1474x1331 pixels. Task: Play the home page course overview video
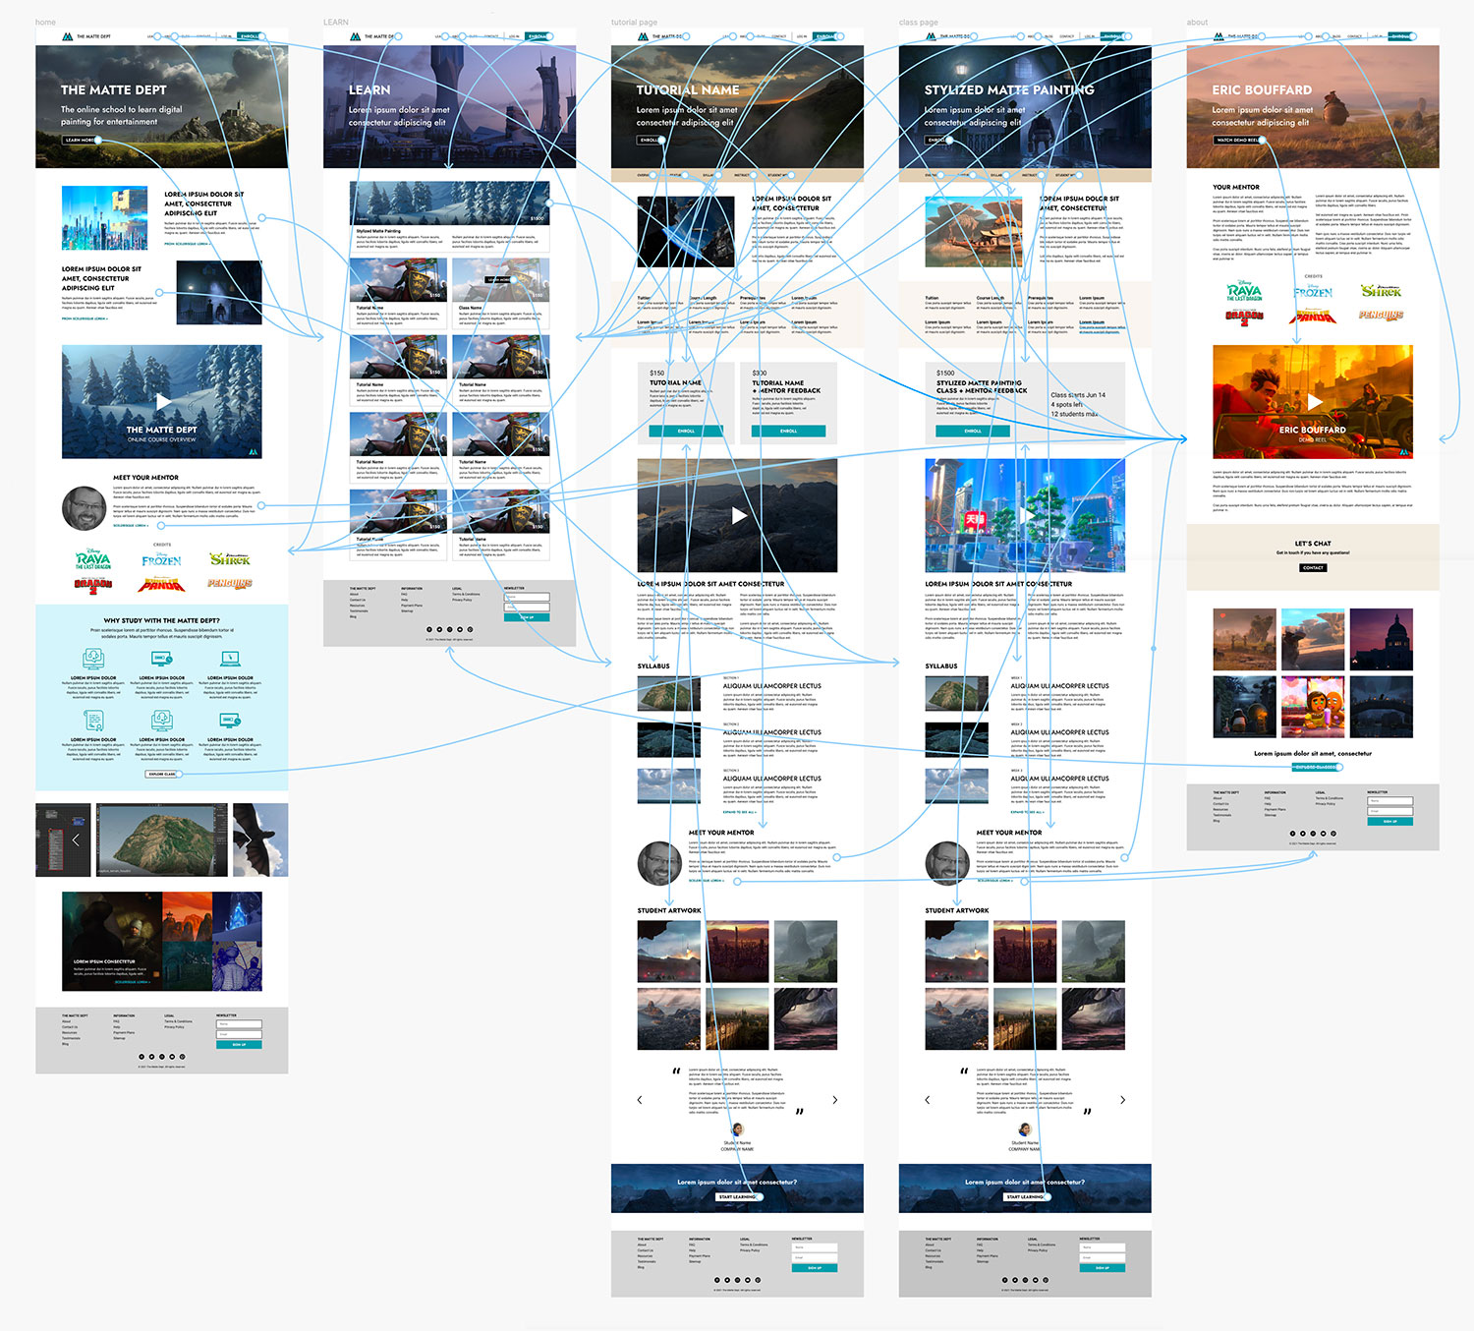(x=162, y=401)
